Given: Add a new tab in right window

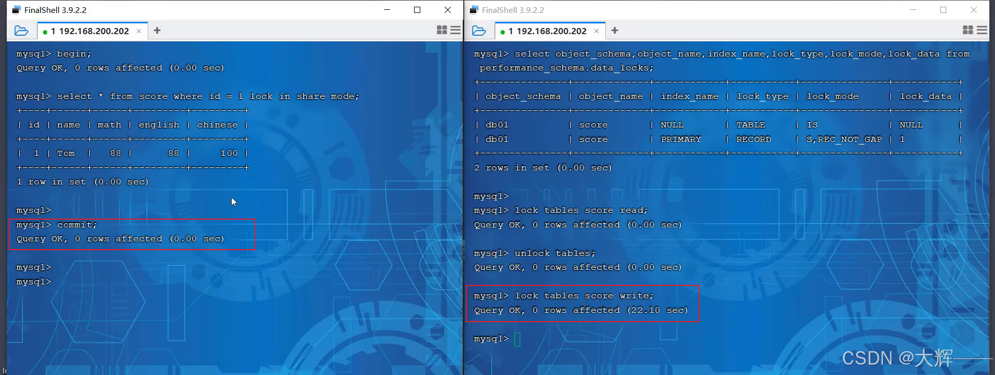Looking at the screenshot, I should click(615, 31).
